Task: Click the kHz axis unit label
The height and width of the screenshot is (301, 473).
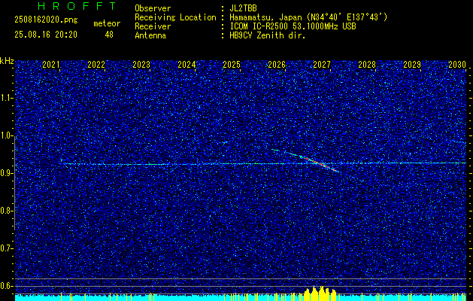Action: (7, 61)
